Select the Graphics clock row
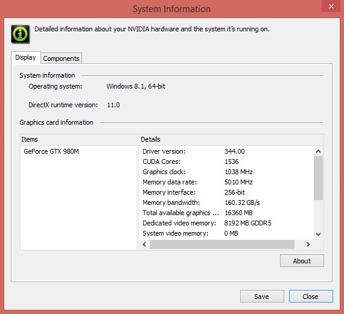This screenshot has width=344, height=314. point(226,172)
